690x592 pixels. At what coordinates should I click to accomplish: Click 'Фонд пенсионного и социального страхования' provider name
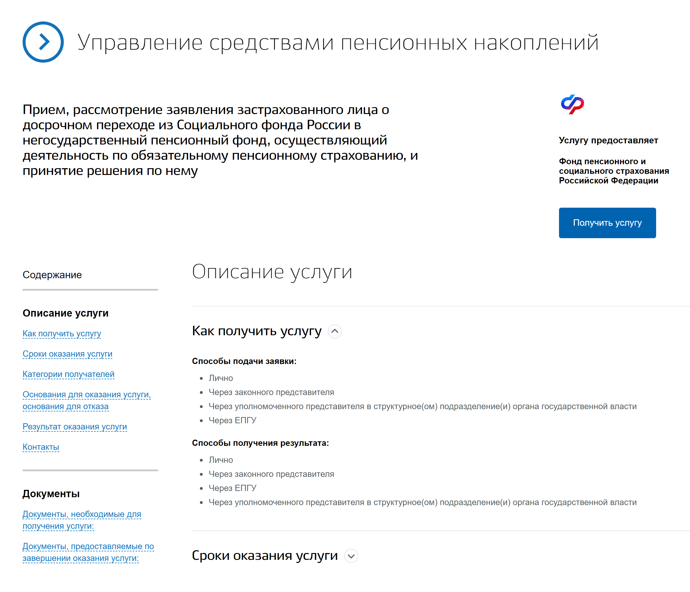pos(614,171)
